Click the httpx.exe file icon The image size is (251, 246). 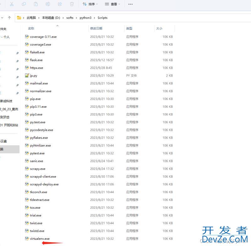(27, 68)
